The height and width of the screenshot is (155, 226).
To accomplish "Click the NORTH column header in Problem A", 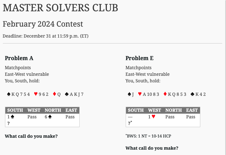I will pyautogui.click(x=53, y=110).
